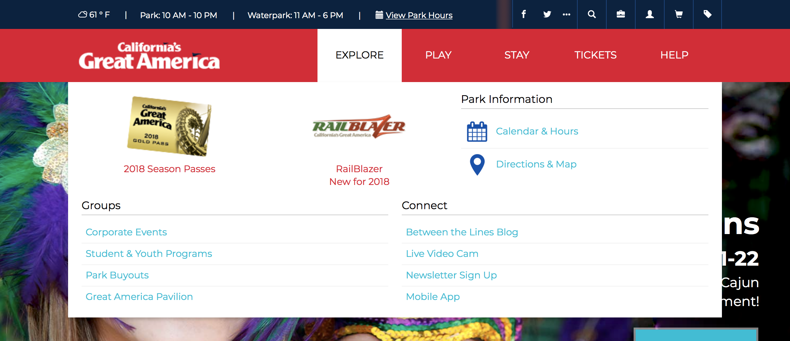Open the STAY menu
Image resolution: width=790 pixels, height=341 pixels.
pyautogui.click(x=517, y=55)
